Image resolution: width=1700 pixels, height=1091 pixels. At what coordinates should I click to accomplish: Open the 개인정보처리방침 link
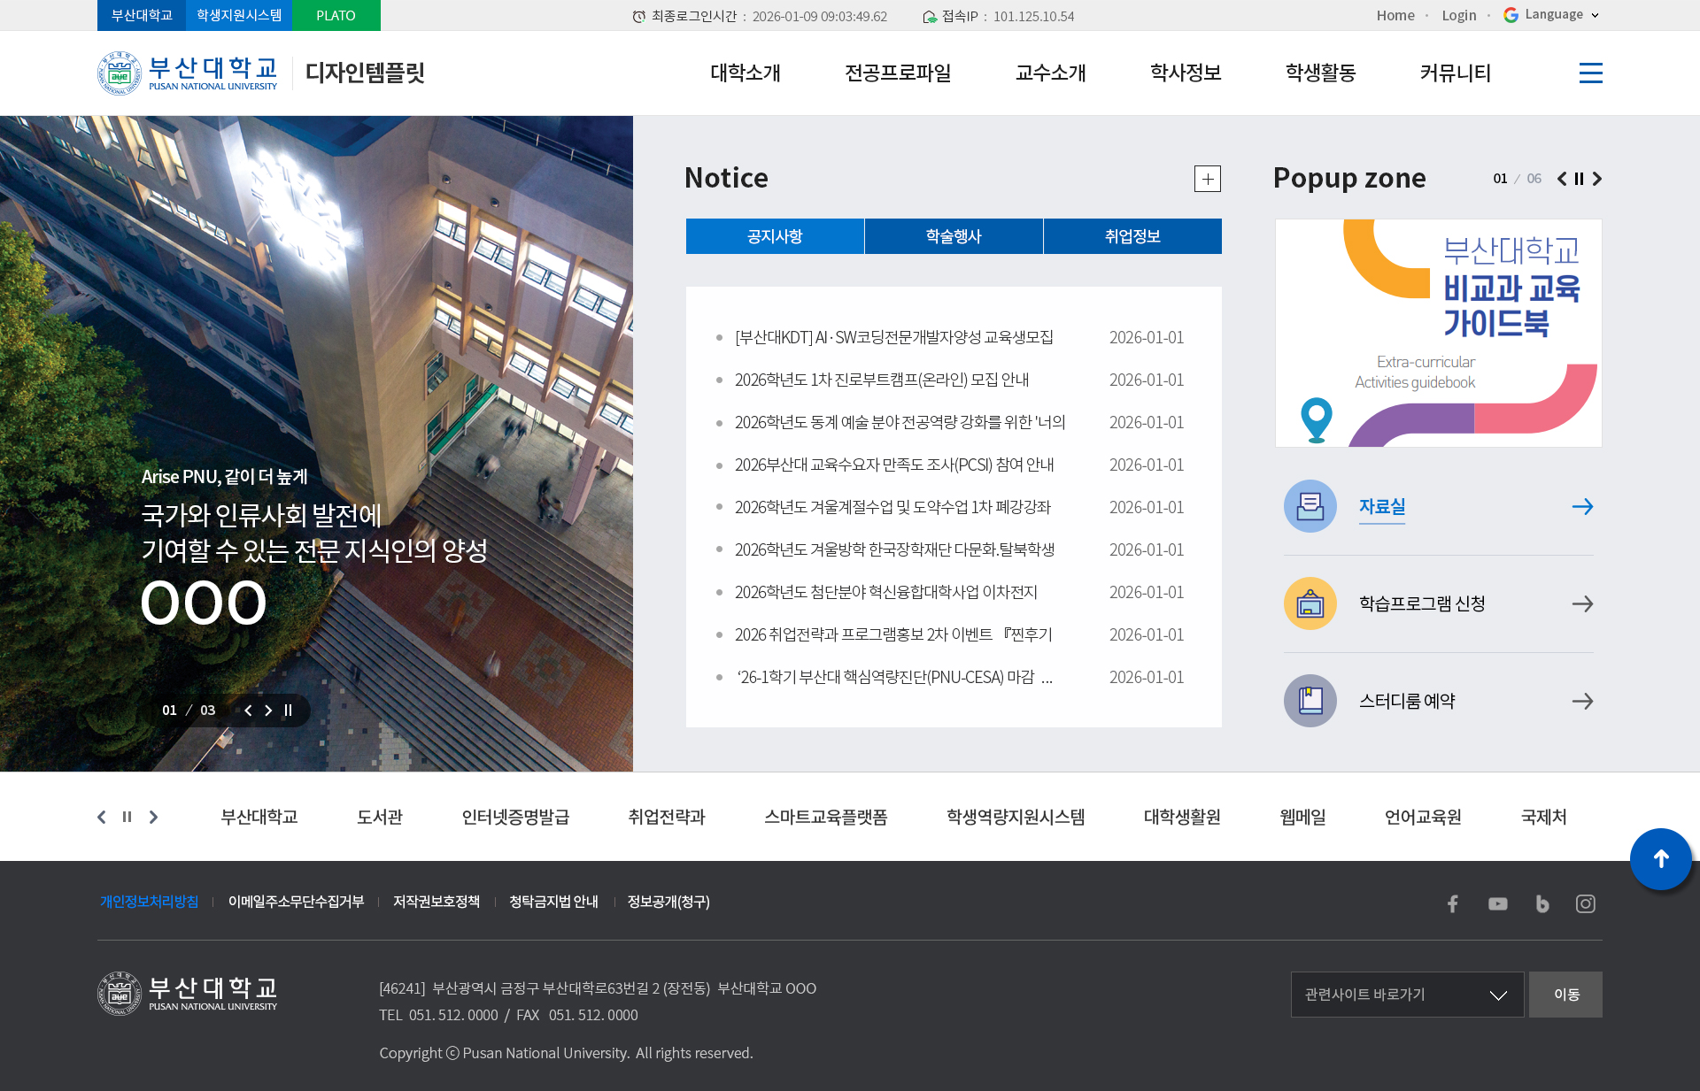149,902
